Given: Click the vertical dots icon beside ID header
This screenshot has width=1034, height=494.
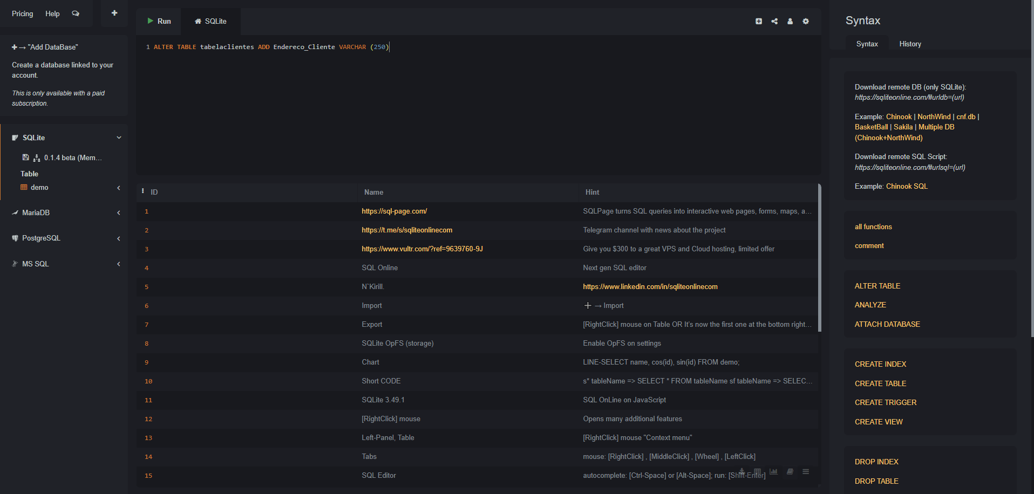Looking at the screenshot, I should [x=143, y=191].
